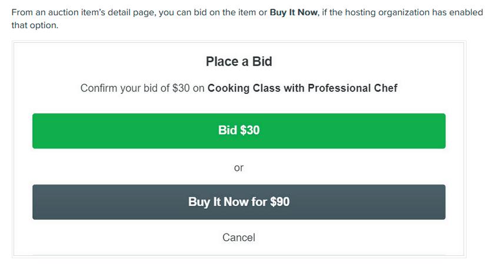The image size is (493, 270).
Task: Submit bid using the green button
Action: [x=239, y=131]
